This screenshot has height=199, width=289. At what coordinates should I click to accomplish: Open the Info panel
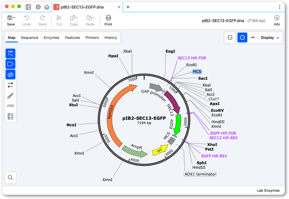pyautogui.click(x=277, y=20)
